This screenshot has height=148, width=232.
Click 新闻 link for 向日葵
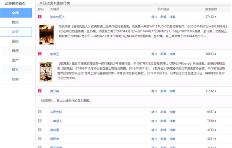click(x=163, y=91)
